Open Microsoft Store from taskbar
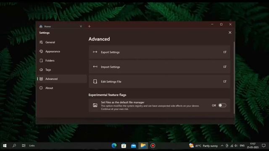 click(124, 146)
